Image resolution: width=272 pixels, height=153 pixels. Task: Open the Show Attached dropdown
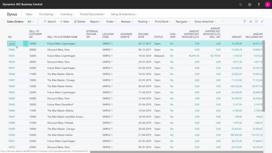(205, 22)
